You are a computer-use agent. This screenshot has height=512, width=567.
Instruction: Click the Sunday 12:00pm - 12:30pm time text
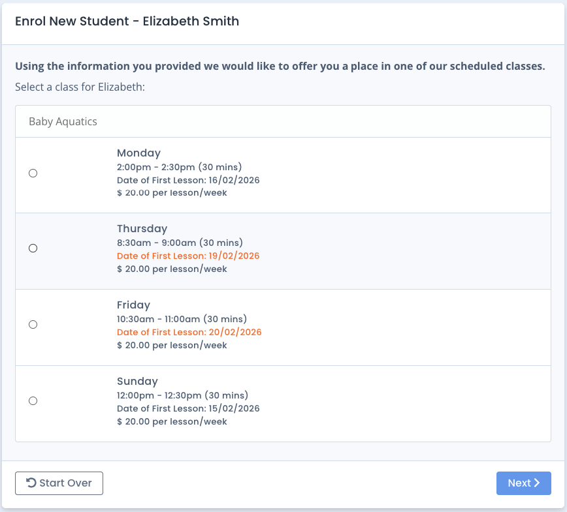[x=182, y=395]
